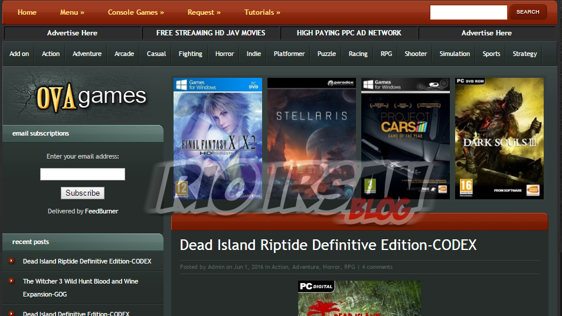Open the Stellaris game cover

[312, 139]
